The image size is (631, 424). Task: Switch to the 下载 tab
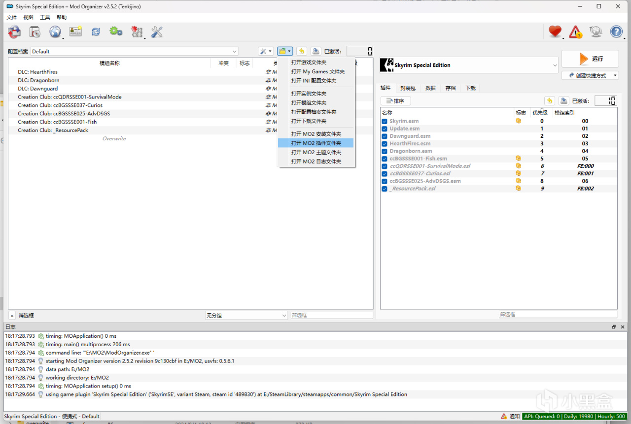(x=470, y=88)
